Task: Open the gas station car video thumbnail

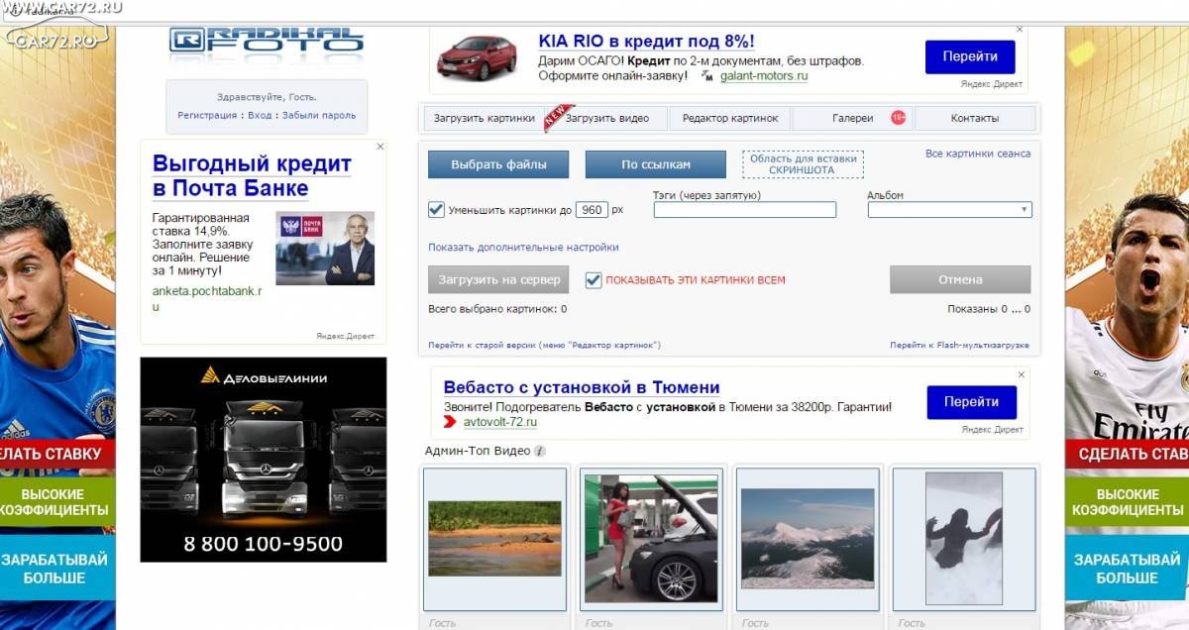Action: [x=651, y=539]
